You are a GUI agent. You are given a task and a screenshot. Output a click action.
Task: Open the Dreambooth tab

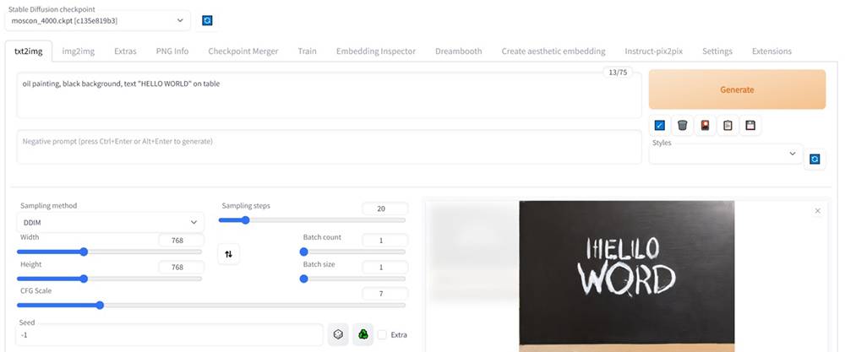tap(459, 51)
